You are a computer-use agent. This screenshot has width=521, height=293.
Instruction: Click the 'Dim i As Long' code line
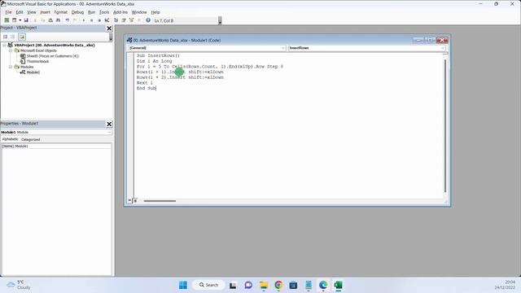click(x=154, y=61)
